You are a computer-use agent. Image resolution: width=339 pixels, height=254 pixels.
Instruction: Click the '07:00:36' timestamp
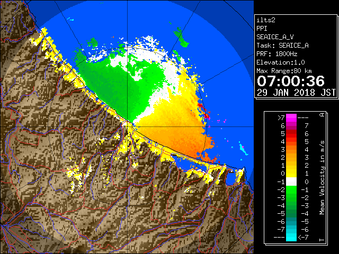coord(291,81)
